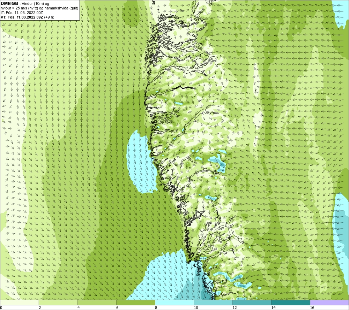The width and height of the screenshot is (349, 310).
Task: Click the '12' label on the wind scale
Action: coord(235,308)
